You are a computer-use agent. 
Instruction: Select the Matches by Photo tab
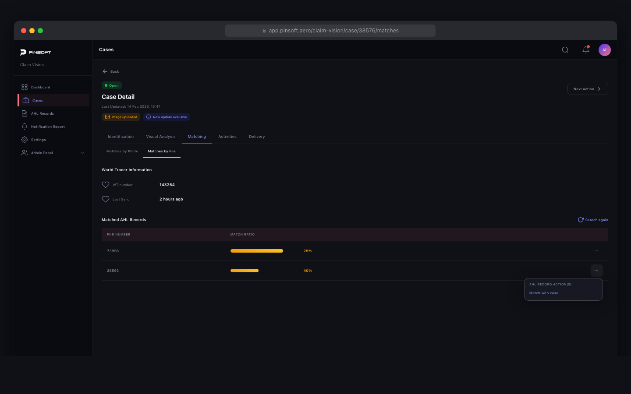point(122,151)
